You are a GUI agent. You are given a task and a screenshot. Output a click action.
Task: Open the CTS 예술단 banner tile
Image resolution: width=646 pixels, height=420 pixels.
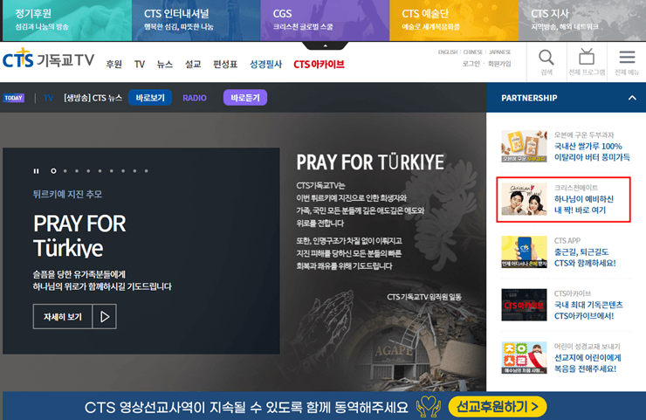click(454, 20)
